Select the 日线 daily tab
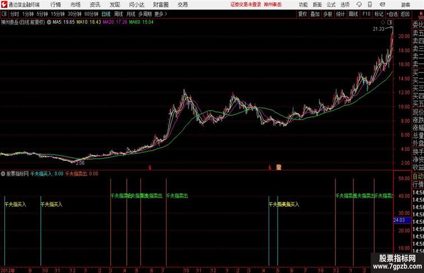Screen dimensions: 424x273 pos(106,14)
